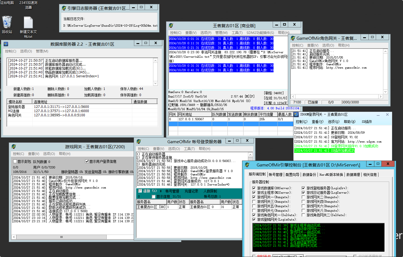This screenshot has height=257, width=403.
Task: Enable 游戏角色网关二(SelGate) checkbox
Action: (303, 215)
